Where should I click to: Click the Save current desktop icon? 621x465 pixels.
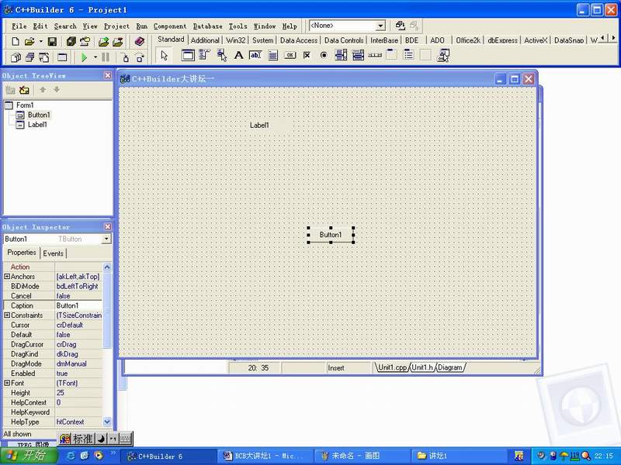click(x=400, y=26)
